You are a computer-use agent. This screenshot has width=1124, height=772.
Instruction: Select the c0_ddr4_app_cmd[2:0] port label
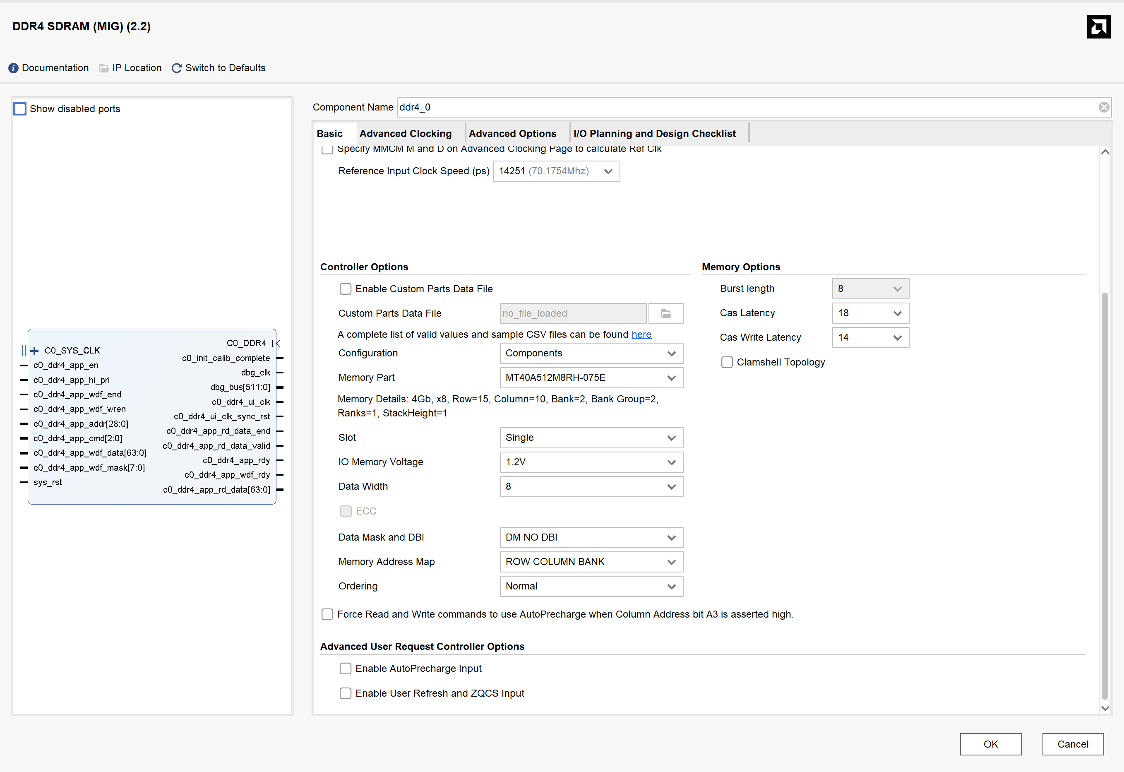tap(78, 438)
